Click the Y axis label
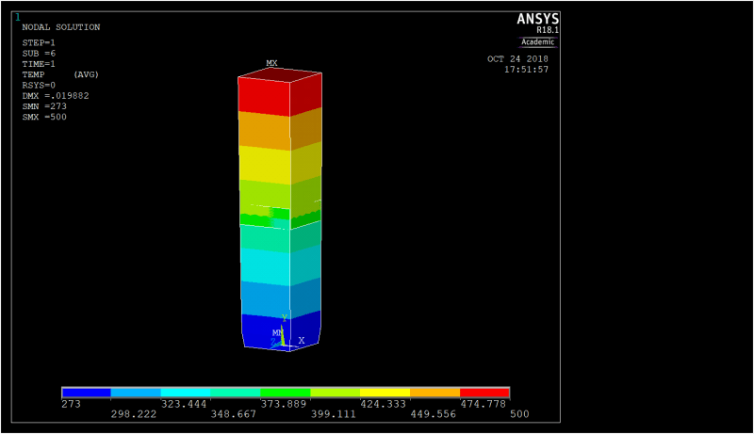 (x=285, y=318)
